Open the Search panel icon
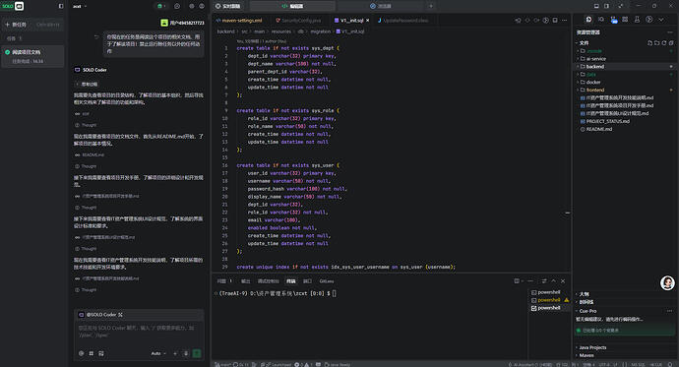This screenshot has height=367, width=679. (x=601, y=20)
